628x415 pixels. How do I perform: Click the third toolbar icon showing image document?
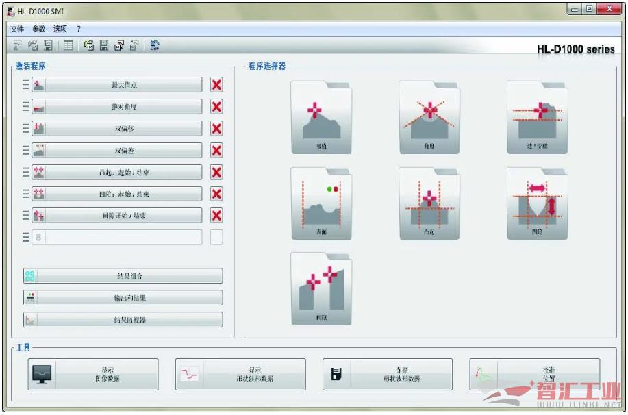tap(49, 46)
